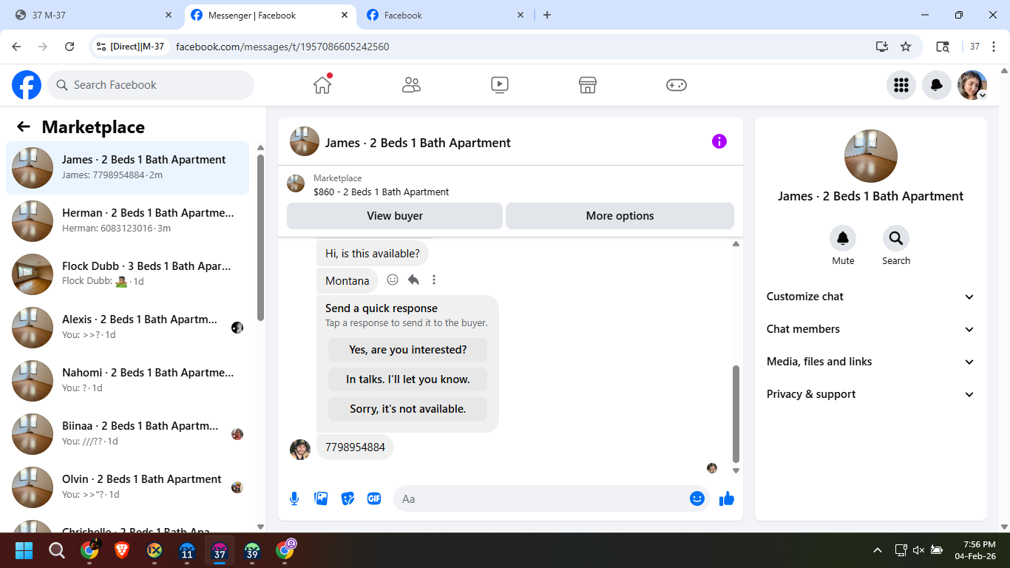The image size is (1010, 568).
Task: Go back with the Marketplace arrow
Action: [x=24, y=126]
